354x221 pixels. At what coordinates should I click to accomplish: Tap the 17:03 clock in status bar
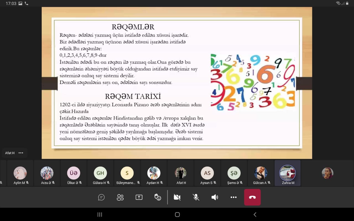(x=11, y=4)
